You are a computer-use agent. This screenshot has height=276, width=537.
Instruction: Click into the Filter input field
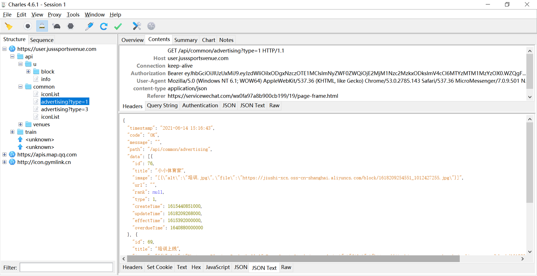66,267
